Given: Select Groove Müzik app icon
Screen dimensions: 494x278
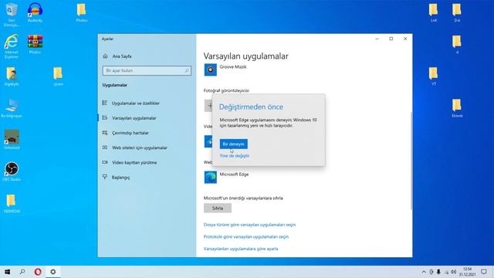Looking at the screenshot, I should point(210,69).
